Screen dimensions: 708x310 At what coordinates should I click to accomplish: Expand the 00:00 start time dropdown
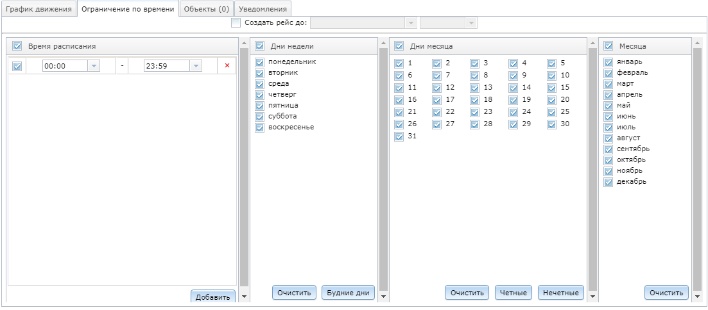coord(94,66)
